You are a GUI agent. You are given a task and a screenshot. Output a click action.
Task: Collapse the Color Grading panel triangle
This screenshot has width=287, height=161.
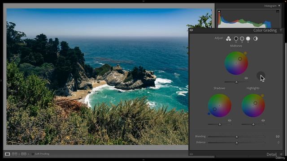(x=281, y=30)
